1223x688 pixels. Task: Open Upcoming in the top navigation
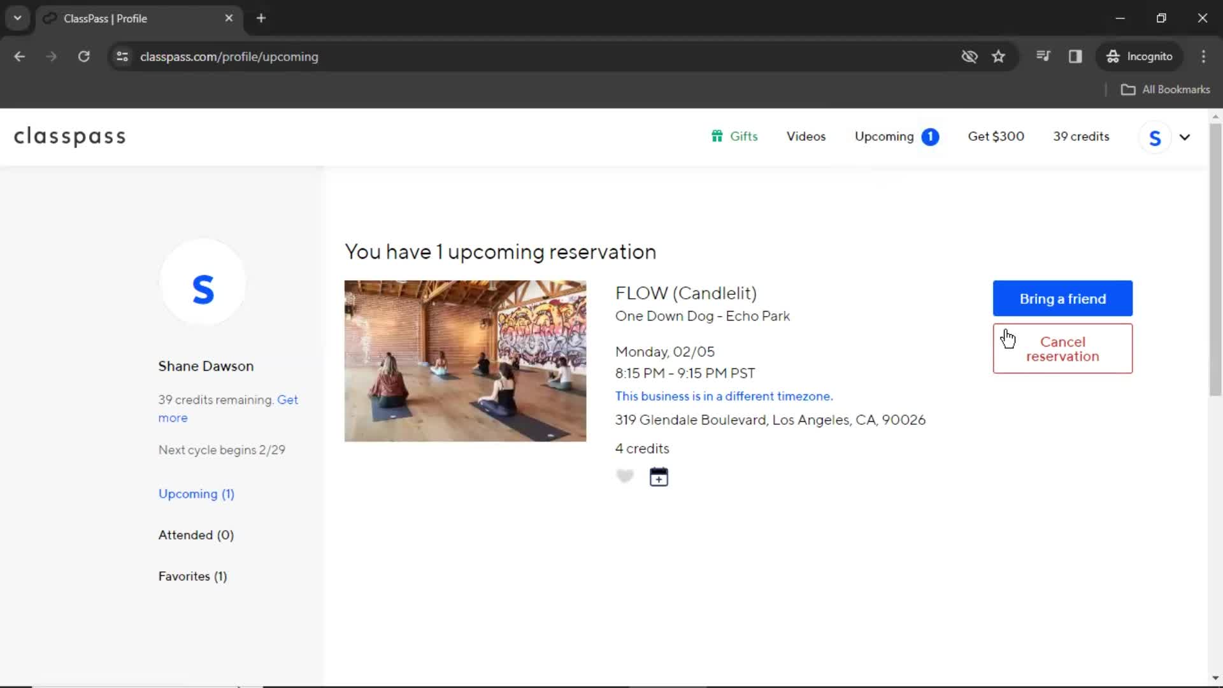tap(884, 136)
